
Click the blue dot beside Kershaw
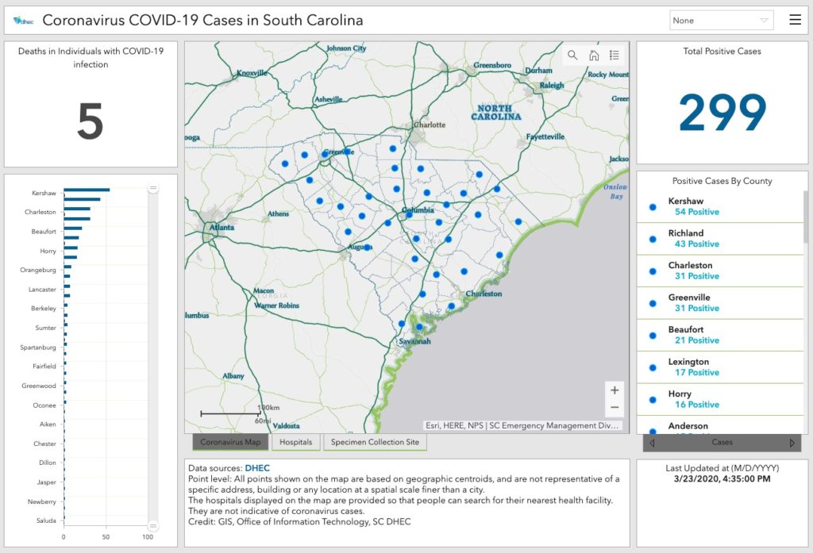[x=653, y=206]
